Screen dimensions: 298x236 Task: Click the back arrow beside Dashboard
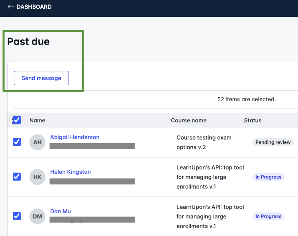coord(11,7)
